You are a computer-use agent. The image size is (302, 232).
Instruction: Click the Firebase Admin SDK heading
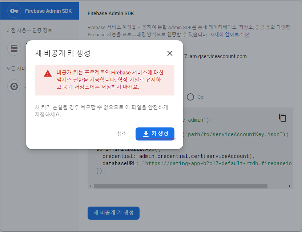[x=111, y=13]
